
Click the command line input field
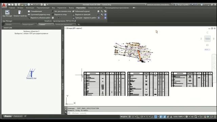[142, 113]
